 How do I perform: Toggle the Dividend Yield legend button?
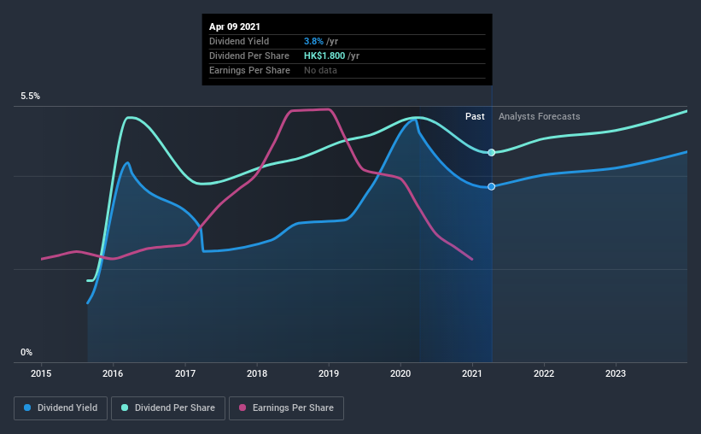point(61,408)
